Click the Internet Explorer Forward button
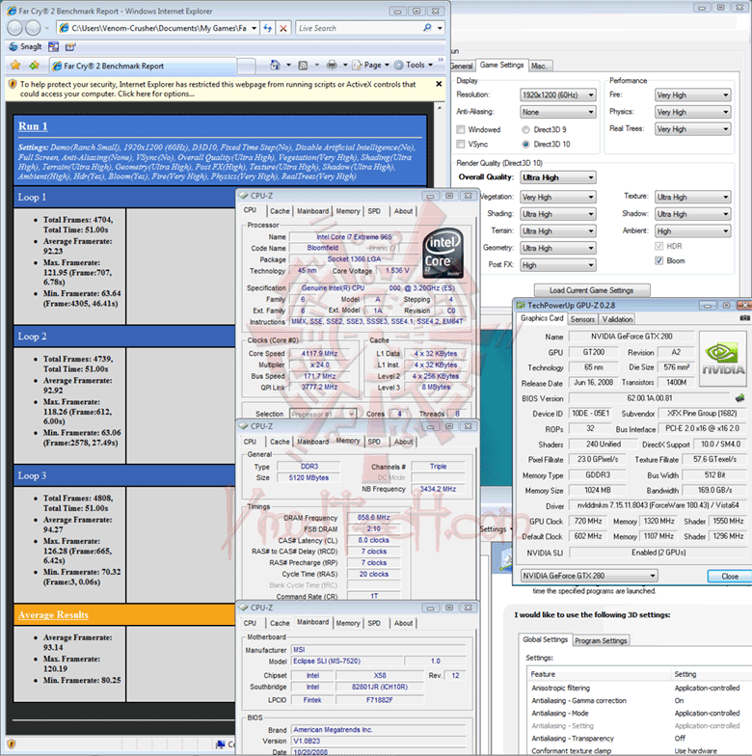Viewport: 752px width, 756px height. pos(33,29)
